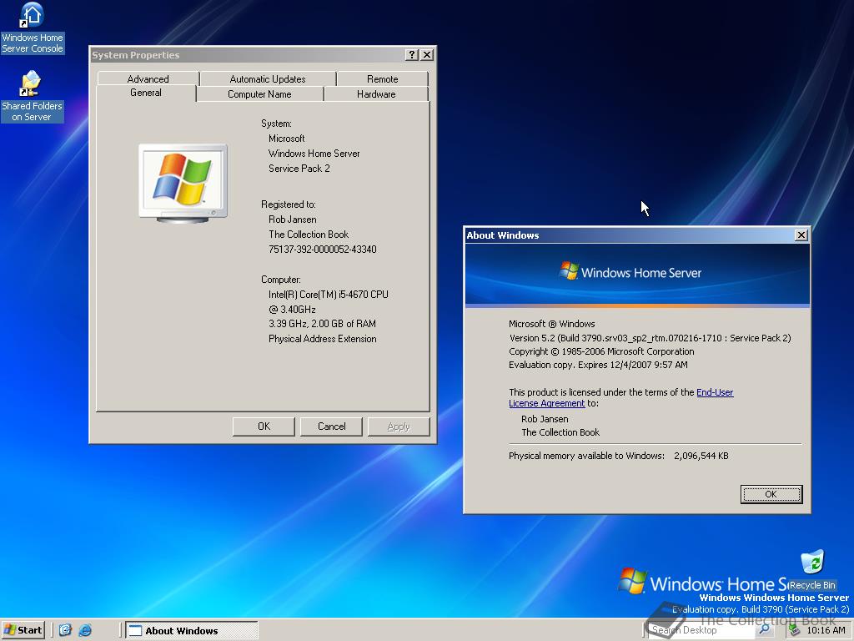Click '3.39 GHz, 2.00 GB of RAM'

click(322, 324)
